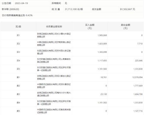Select sell amount 1,777,669
Image resolution: width=144 pixels, height=115 pixels.
[138, 86]
